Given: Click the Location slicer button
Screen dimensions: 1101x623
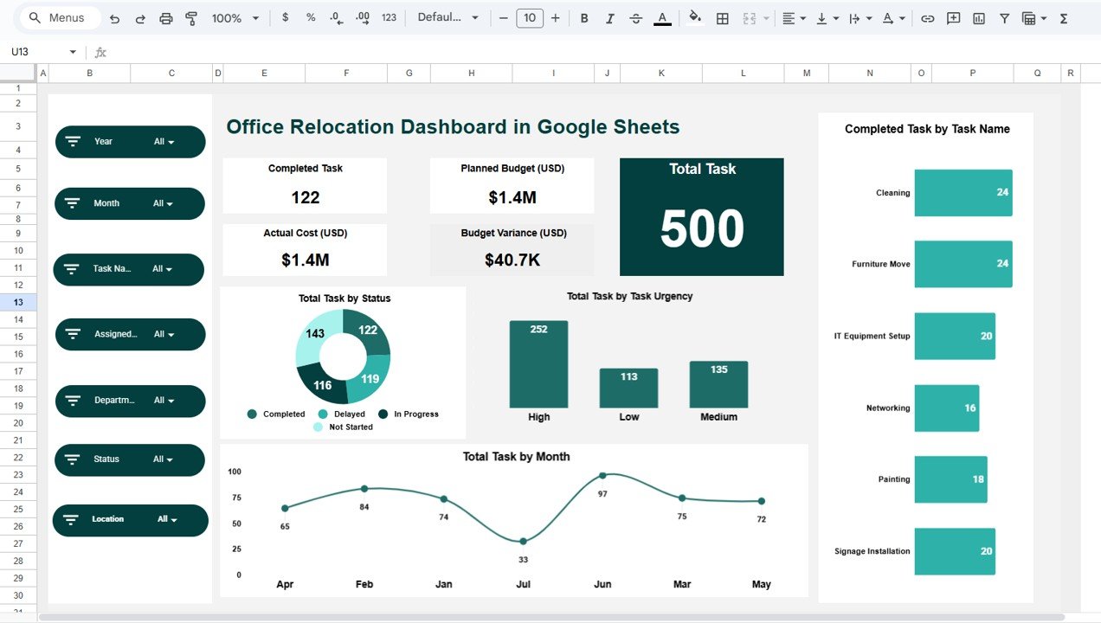Looking at the screenshot, I should [130, 520].
